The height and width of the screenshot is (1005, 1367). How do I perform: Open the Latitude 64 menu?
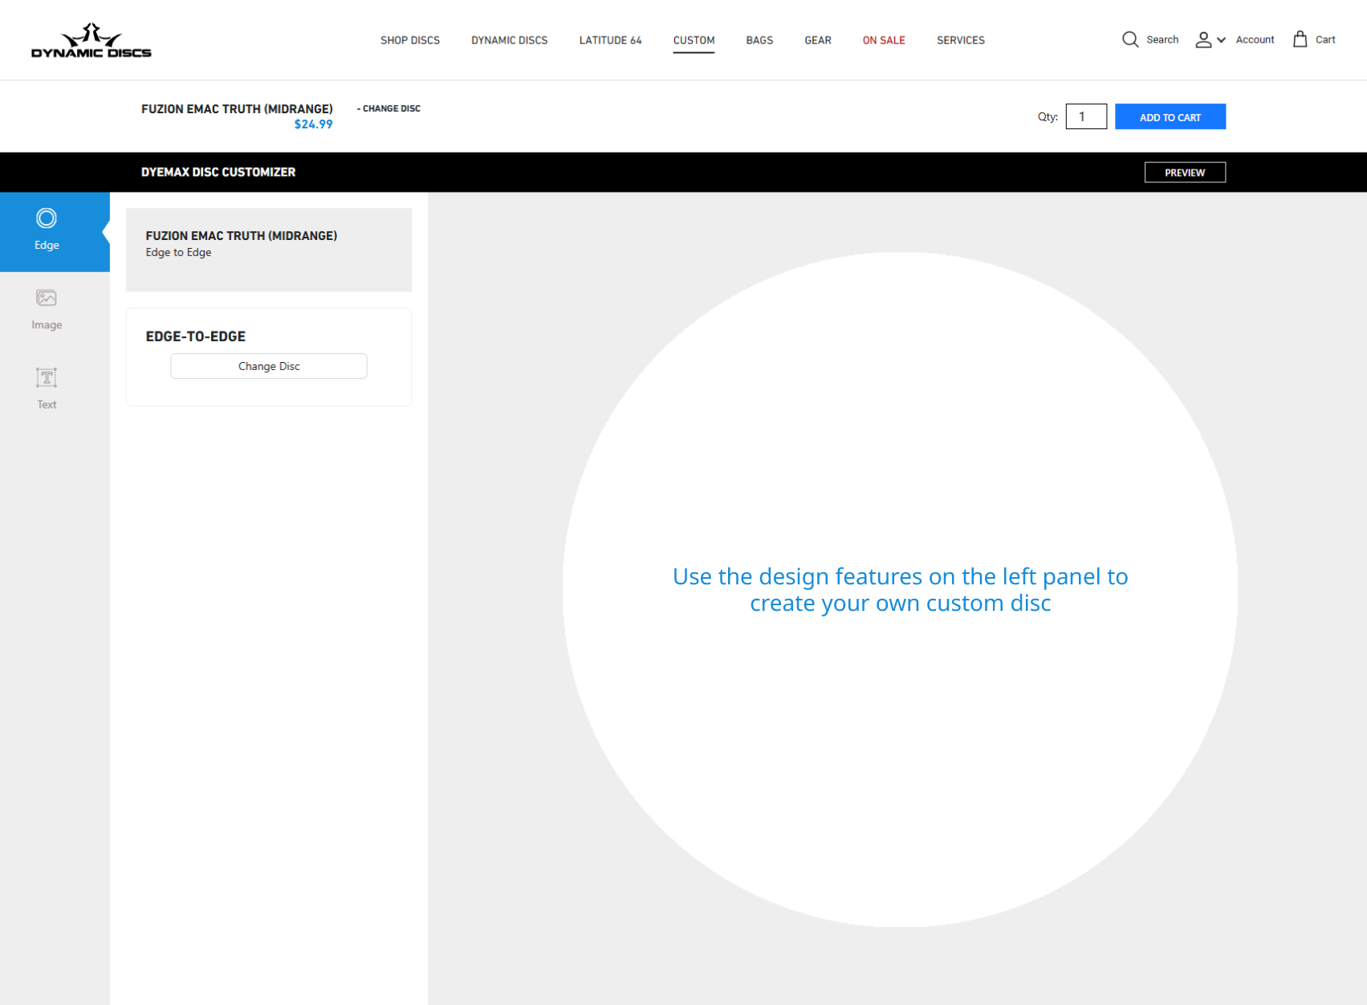click(610, 40)
